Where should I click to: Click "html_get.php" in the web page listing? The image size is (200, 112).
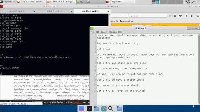click(56, 89)
